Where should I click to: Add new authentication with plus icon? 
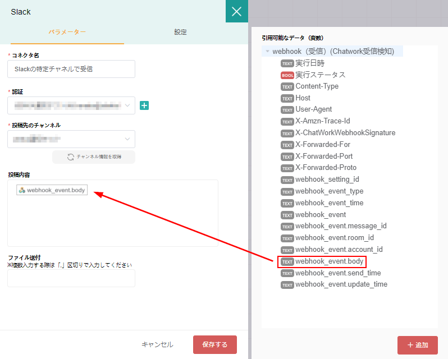[x=144, y=105]
